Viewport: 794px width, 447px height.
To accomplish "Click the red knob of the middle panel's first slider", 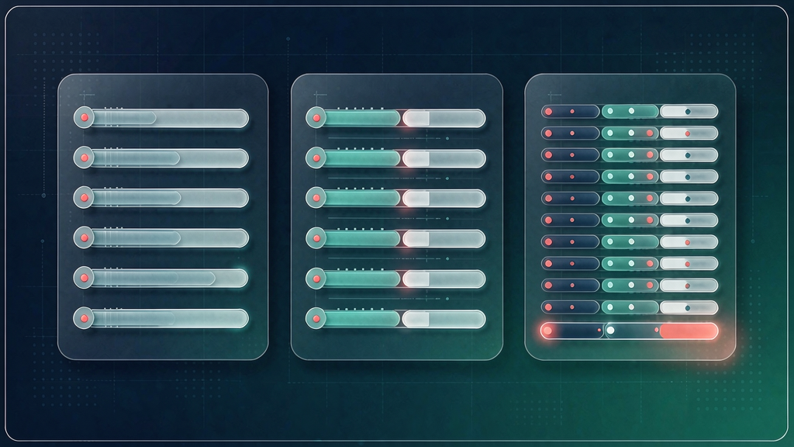I will [316, 118].
